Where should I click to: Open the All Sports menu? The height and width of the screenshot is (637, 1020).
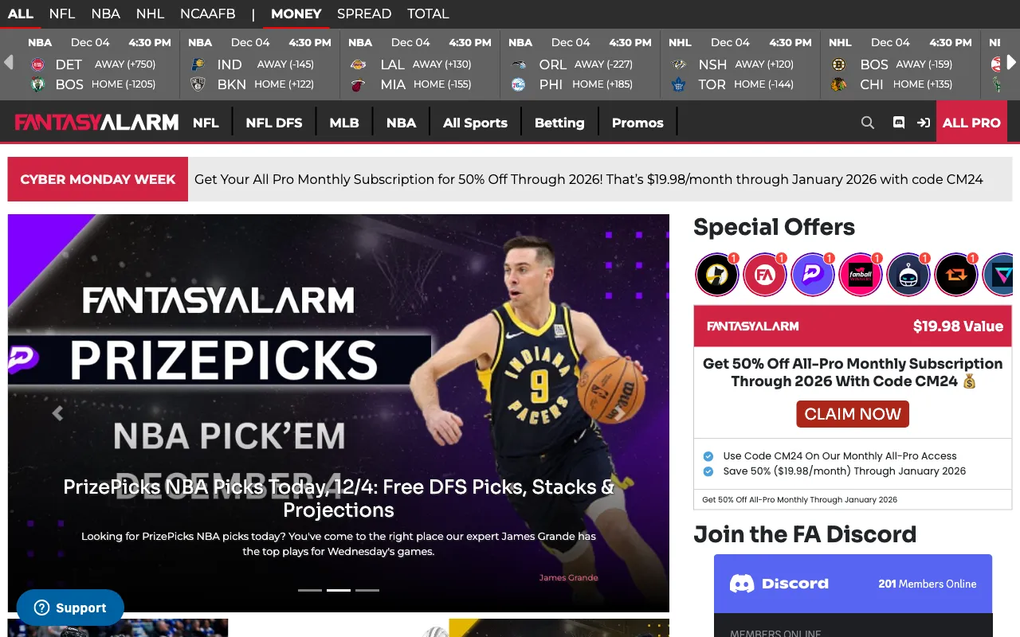(475, 123)
